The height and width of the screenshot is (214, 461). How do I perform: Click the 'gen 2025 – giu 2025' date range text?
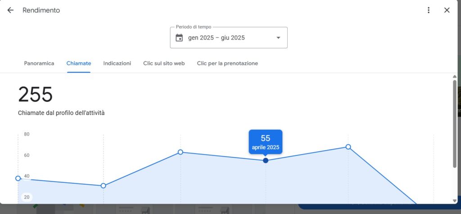[217, 38]
